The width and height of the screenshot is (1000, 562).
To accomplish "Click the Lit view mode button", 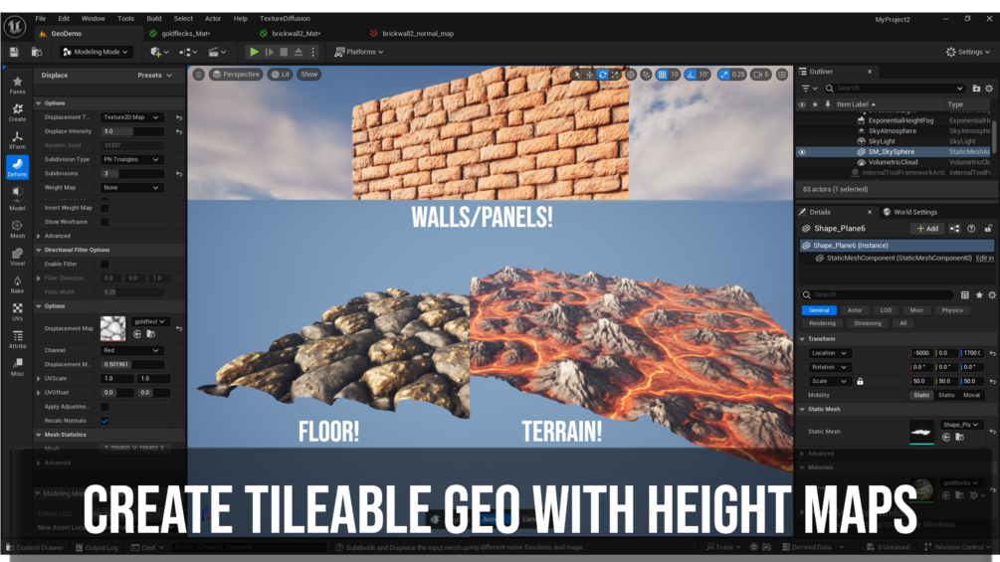I will click(281, 75).
